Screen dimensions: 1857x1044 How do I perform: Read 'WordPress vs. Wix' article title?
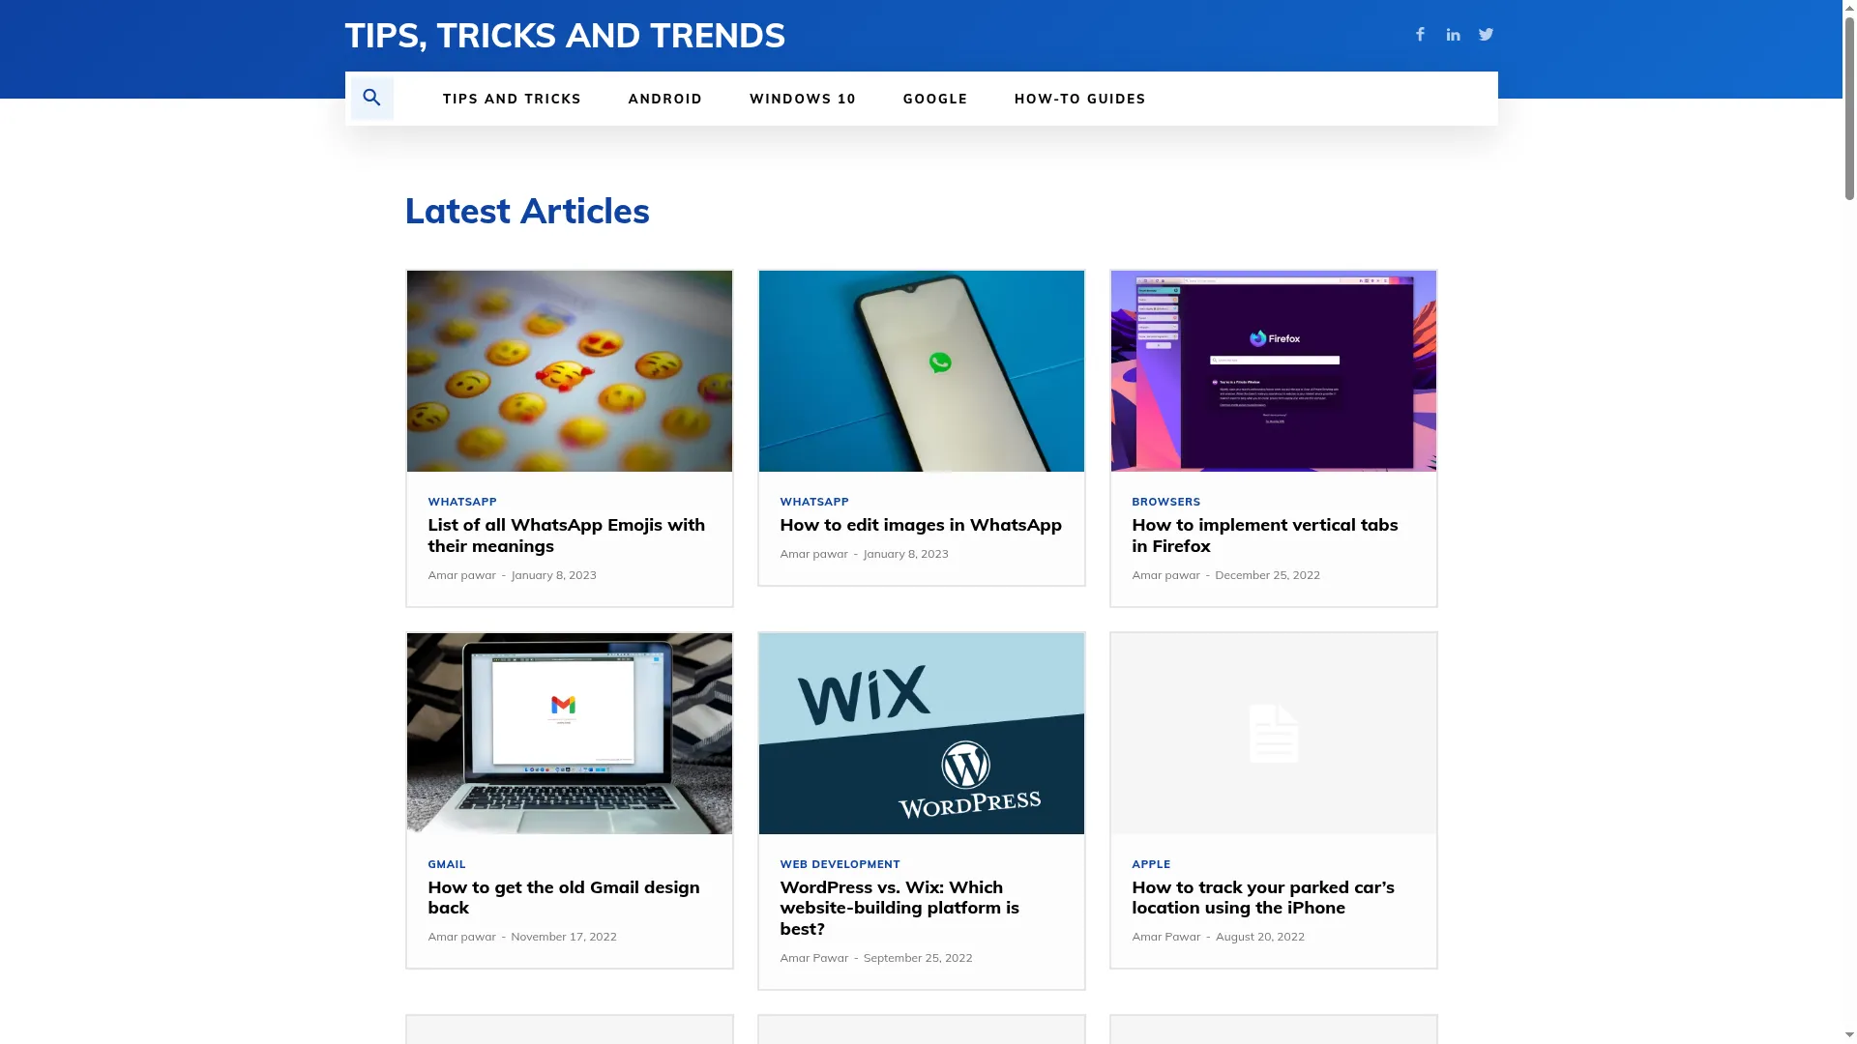(899, 908)
